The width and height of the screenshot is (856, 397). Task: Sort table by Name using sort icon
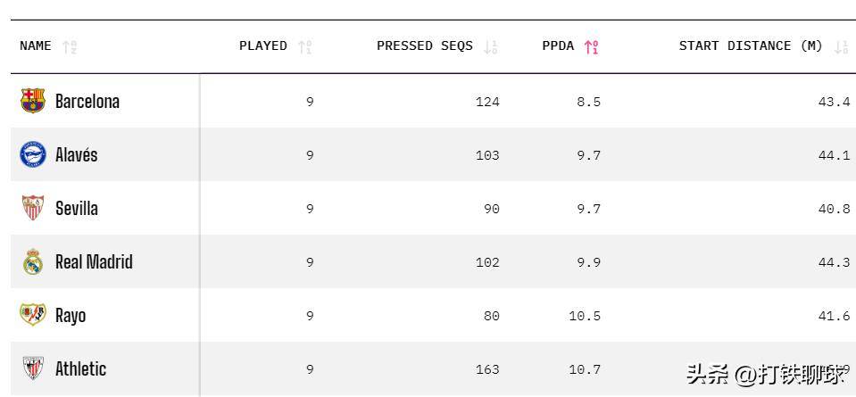pyautogui.click(x=71, y=46)
